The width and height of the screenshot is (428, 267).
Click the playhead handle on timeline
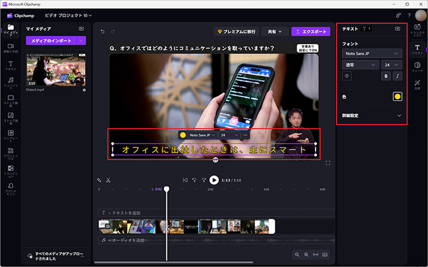tap(166, 189)
